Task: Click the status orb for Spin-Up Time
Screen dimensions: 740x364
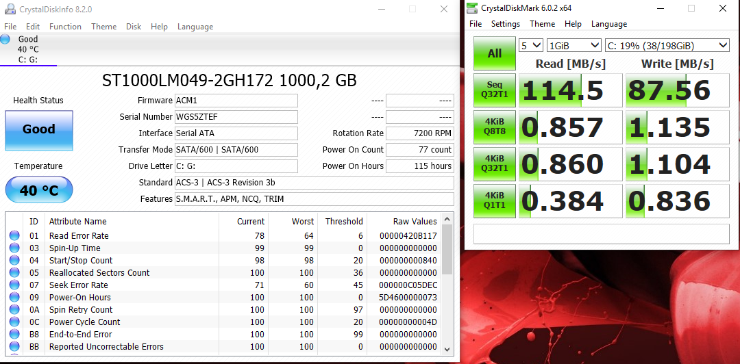Action: coord(14,248)
